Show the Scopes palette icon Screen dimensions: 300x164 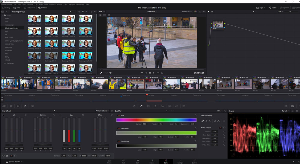point(292,106)
